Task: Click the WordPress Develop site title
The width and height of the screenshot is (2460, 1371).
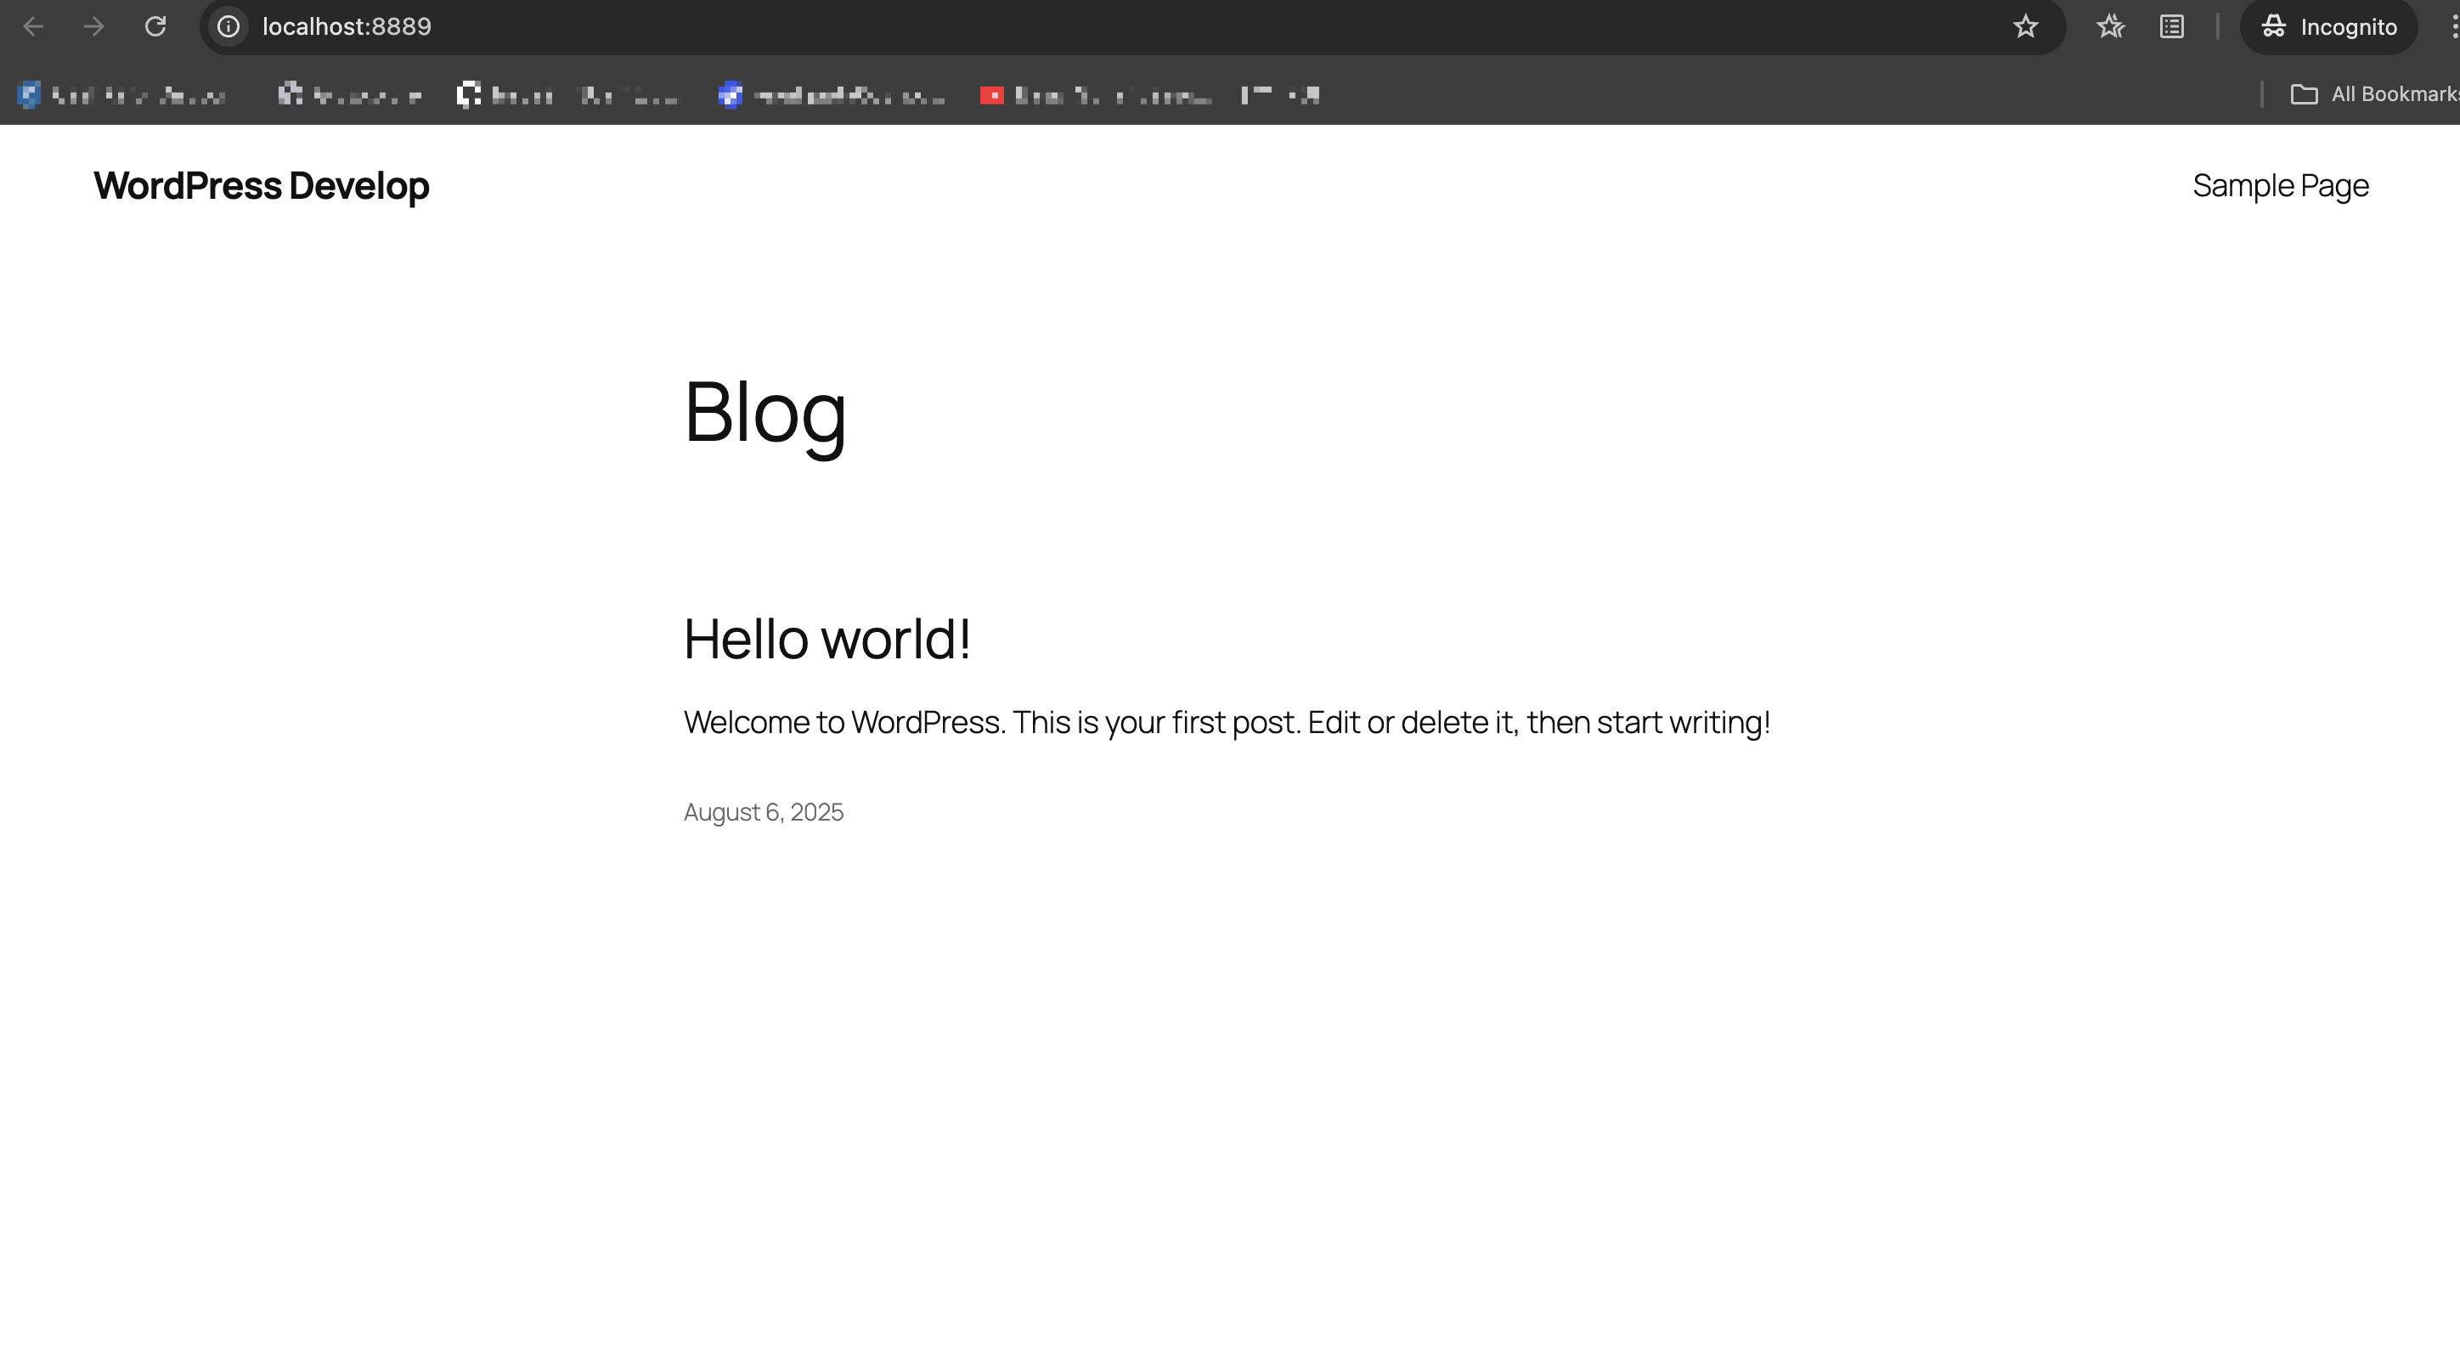Action: 262,185
